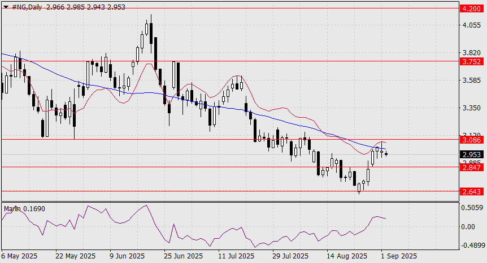Select the 3.585 price axis value
The width and height of the screenshot is (487, 263).
(x=472, y=81)
